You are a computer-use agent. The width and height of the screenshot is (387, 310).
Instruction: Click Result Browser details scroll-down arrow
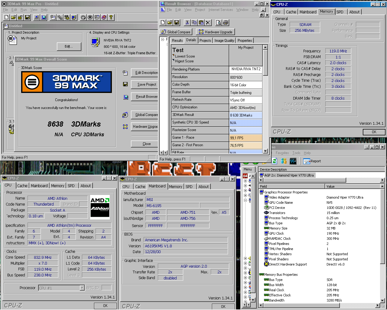pyautogui.click(x=265, y=151)
